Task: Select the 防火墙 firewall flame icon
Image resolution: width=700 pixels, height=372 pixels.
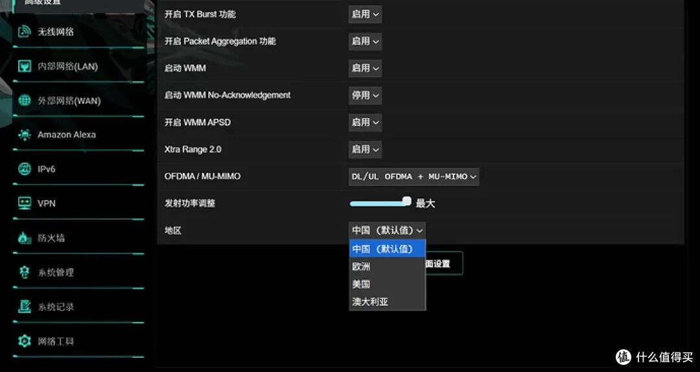Action: point(25,238)
